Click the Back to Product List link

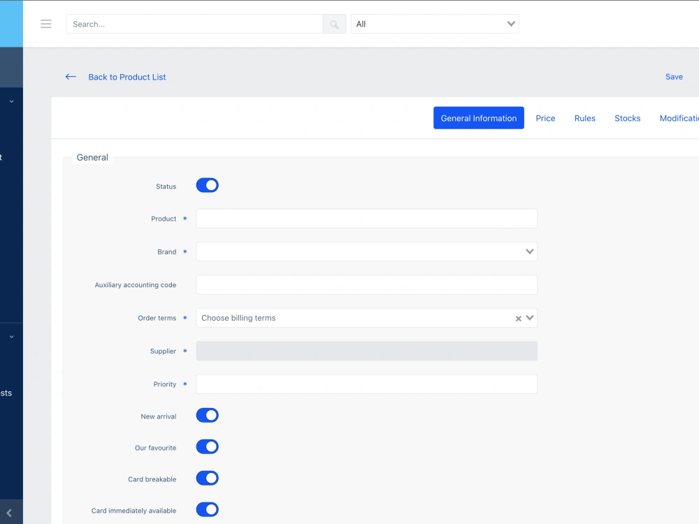pyautogui.click(x=127, y=77)
